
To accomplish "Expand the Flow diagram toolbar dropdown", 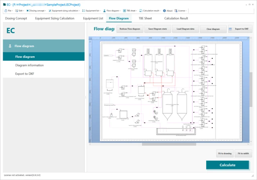I will tap(112, 11).
